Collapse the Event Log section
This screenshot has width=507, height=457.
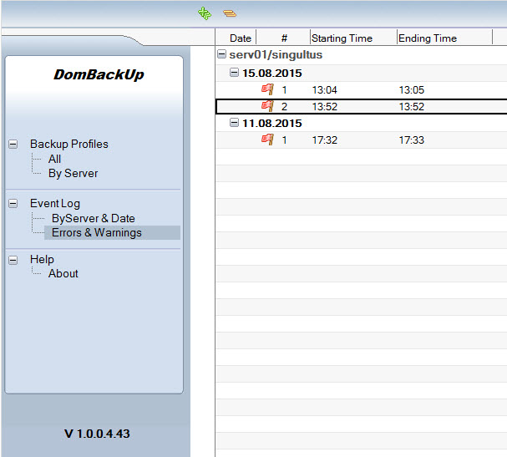pos(13,203)
